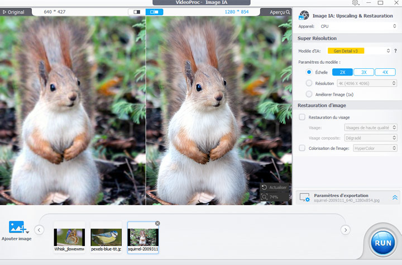
Task: Select the pexels-blue-tit thumbnail
Action: click(x=106, y=238)
